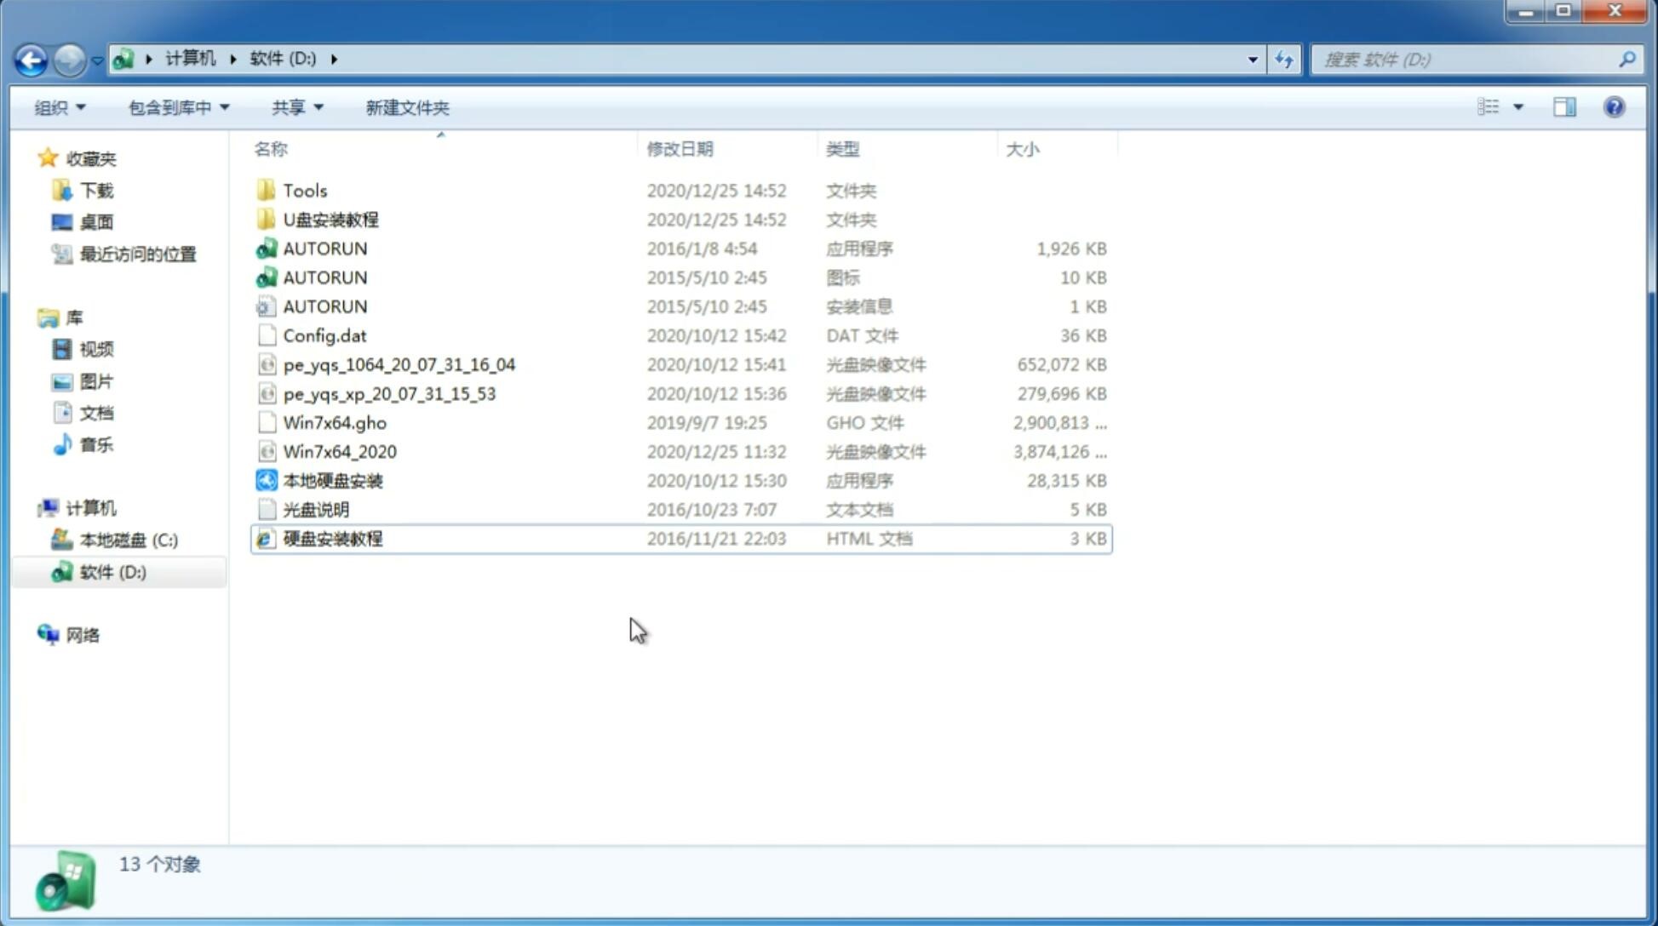Select 软件 (D:) drive in sidebar
The image size is (1658, 926).
(x=112, y=572)
